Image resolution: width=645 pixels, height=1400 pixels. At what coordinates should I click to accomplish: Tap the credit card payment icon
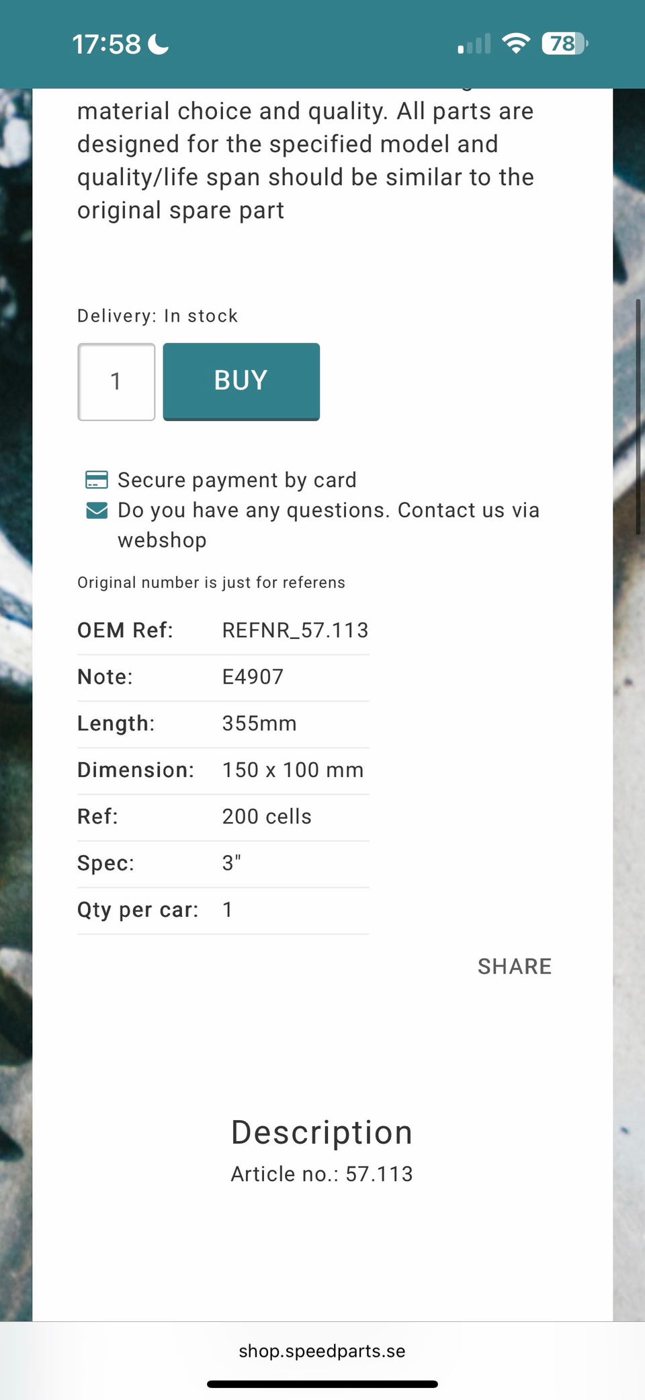[97, 480]
